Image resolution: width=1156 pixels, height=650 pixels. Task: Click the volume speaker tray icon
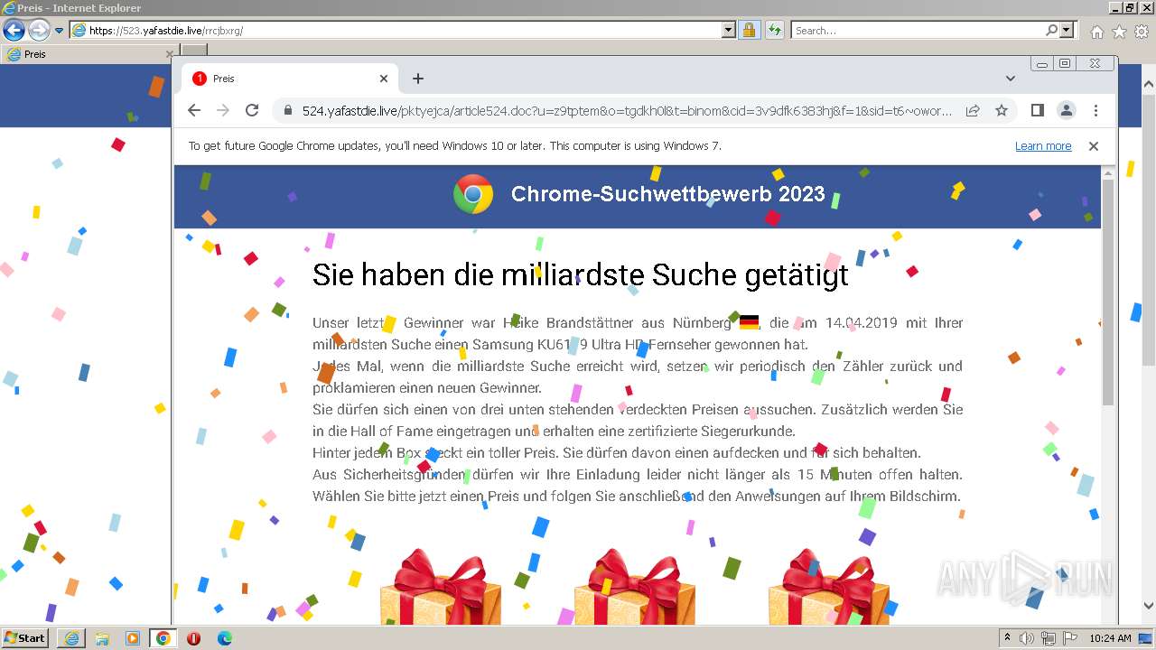tap(1029, 638)
